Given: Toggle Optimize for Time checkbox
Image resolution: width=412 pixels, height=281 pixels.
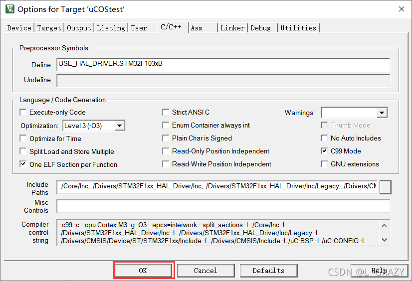Looking at the screenshot, I should [x=23, y=139].
